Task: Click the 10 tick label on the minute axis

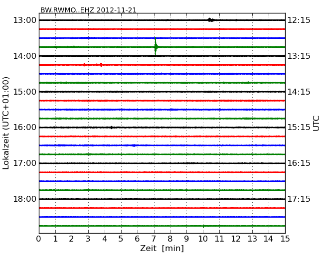Action: point(203,239)
